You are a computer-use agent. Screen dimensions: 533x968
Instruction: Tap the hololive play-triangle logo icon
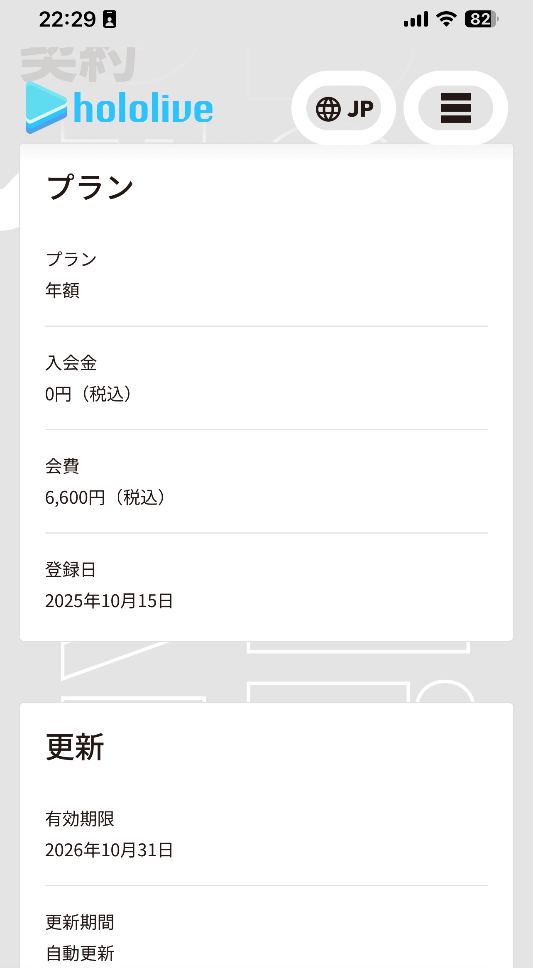(x=46, y=108)
